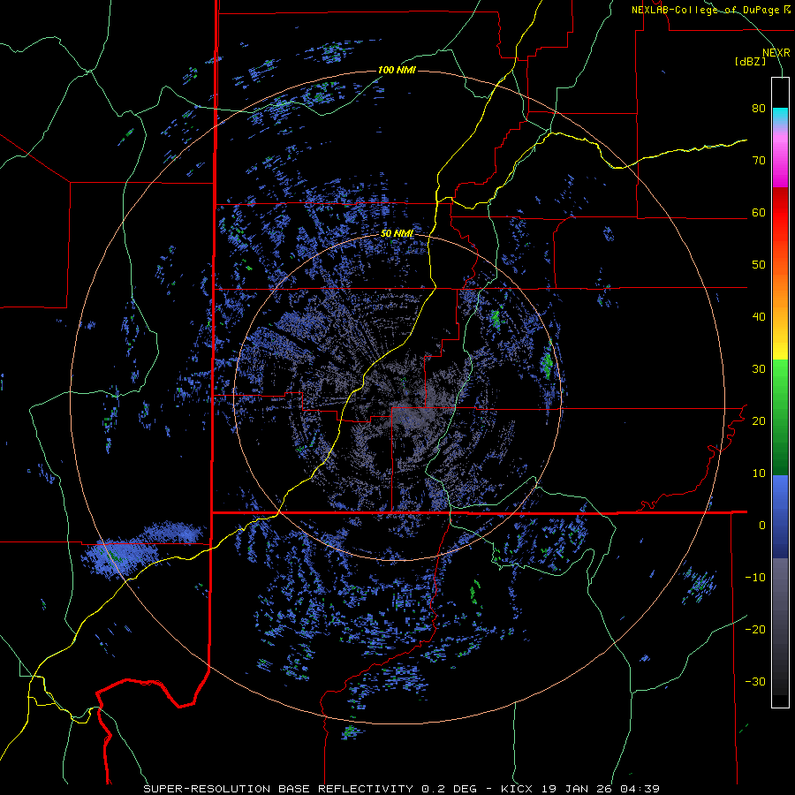Click the 60 value on dBZ scale

click(759, 212)
